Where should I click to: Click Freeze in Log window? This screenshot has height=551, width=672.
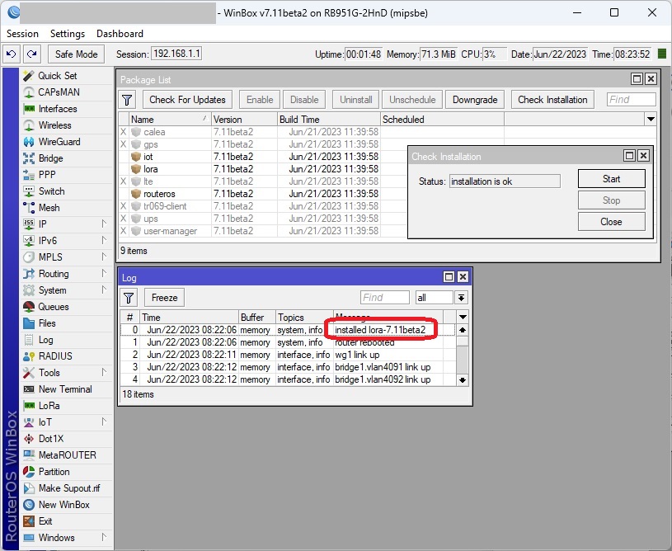(164, 298)
